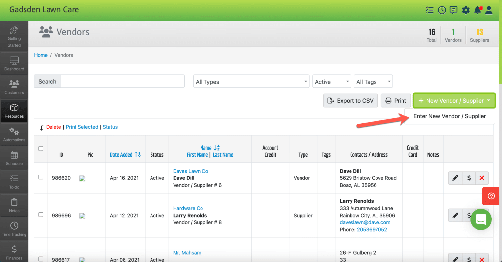Click the 'Boaz, AL 35956' address text
This screenshot has height=262, width=502.
coord(358,185)
